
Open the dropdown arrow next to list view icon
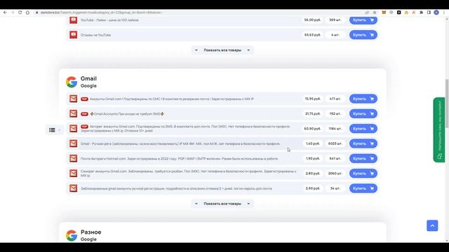click(60, 130)
